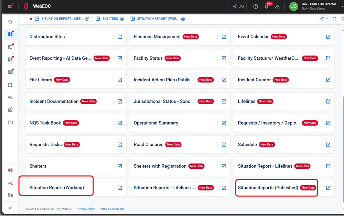The image size is (344, 216).
Task: Open the Announcements megaphone icon
Action: 10,97
